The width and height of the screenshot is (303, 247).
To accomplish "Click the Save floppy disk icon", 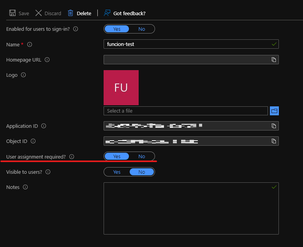I will click(x=12, y=13).
